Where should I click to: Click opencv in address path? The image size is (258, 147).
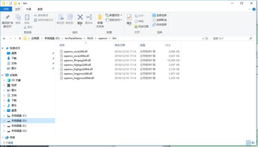103,38
